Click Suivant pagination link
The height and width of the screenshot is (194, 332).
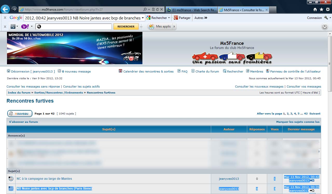[315, 113]
